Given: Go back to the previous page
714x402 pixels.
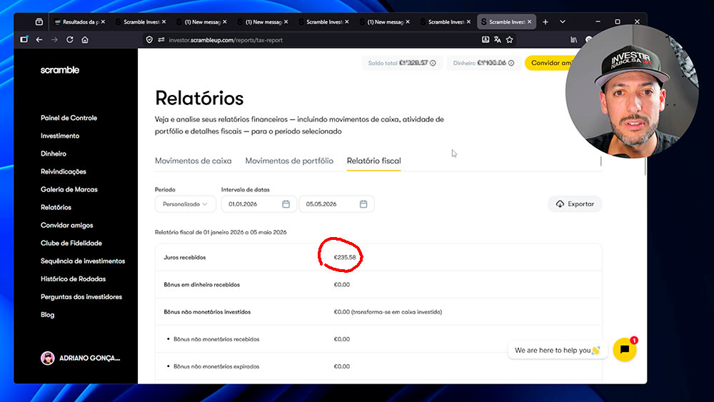Looking at the screenshot, I should tap(39, 39).
